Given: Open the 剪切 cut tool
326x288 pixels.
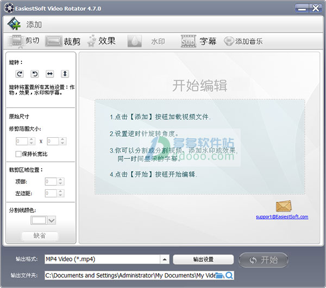Looking at the screenshot, I should point(24,41).
